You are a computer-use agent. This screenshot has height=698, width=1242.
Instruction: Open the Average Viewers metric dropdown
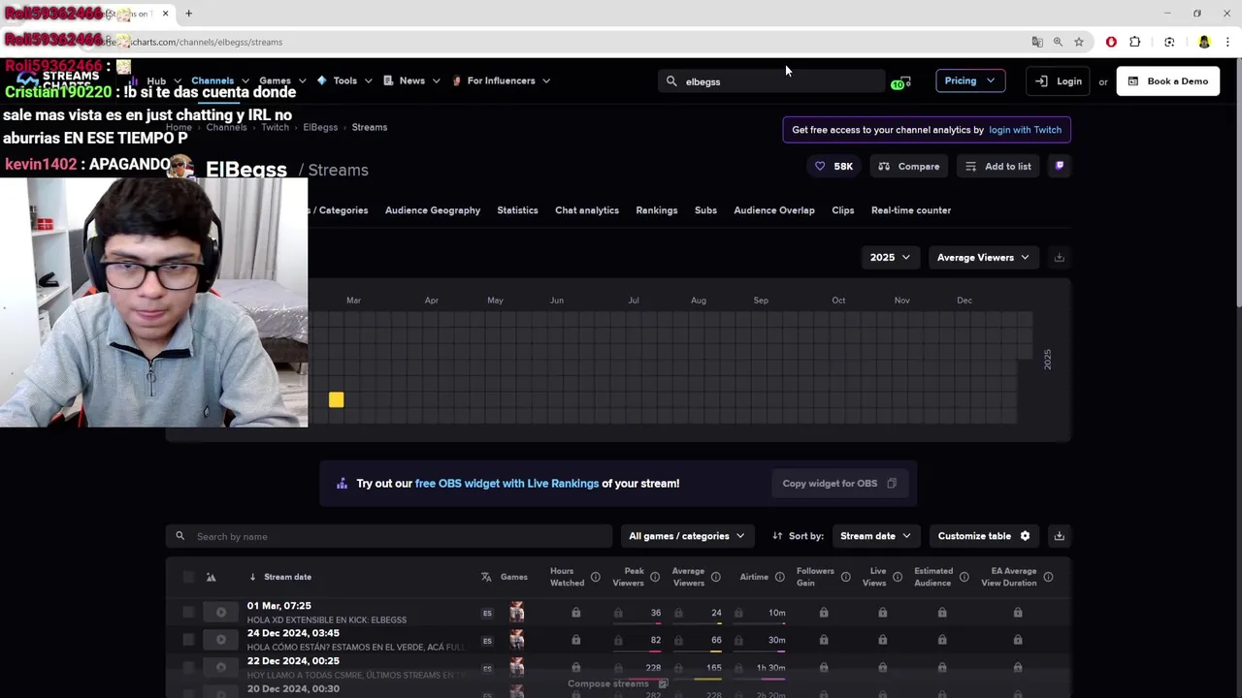(x=983, y=257)
